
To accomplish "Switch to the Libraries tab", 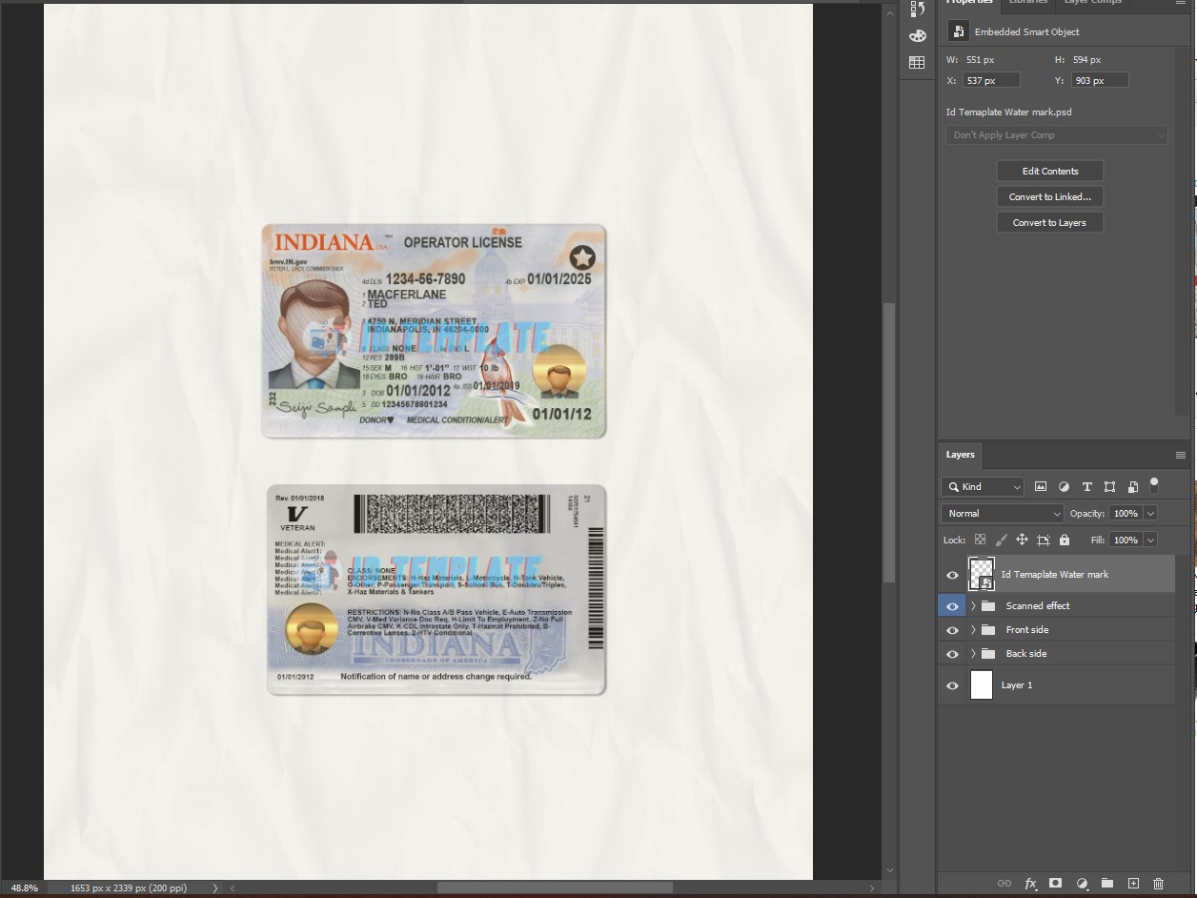I will (x=1027, y=3).
